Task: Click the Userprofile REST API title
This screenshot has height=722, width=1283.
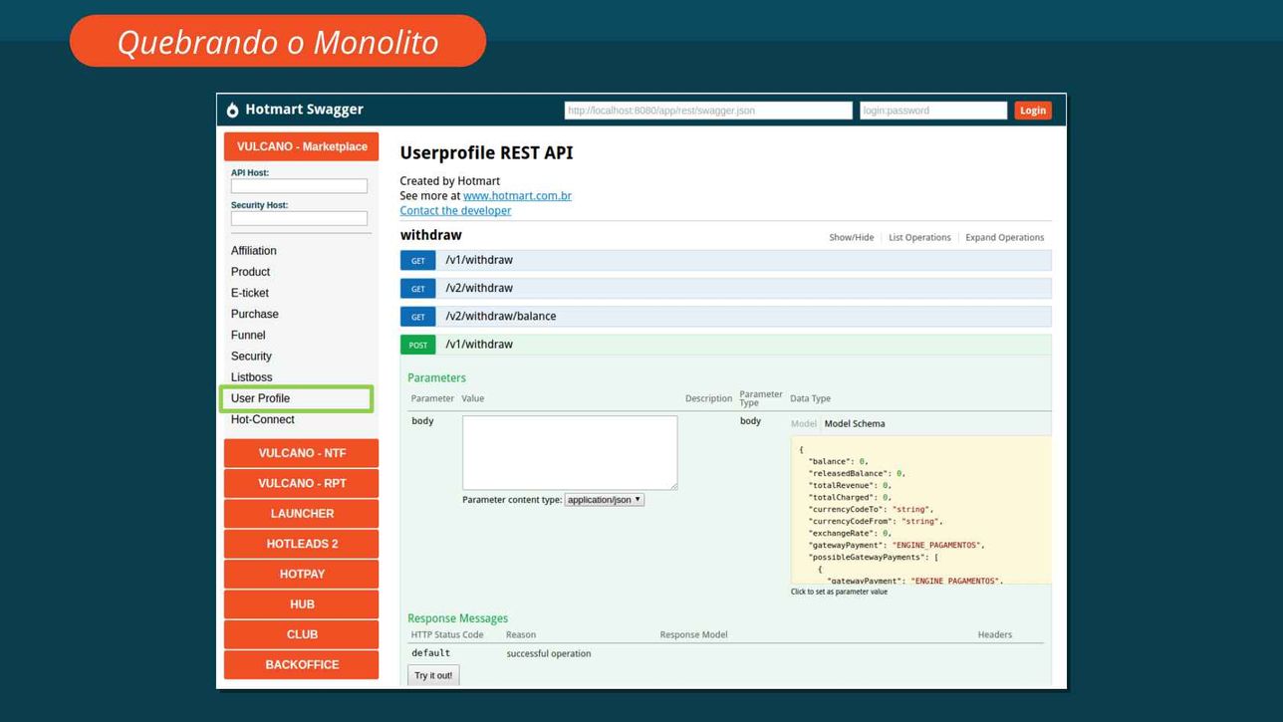Action: (x=486, y=153)
